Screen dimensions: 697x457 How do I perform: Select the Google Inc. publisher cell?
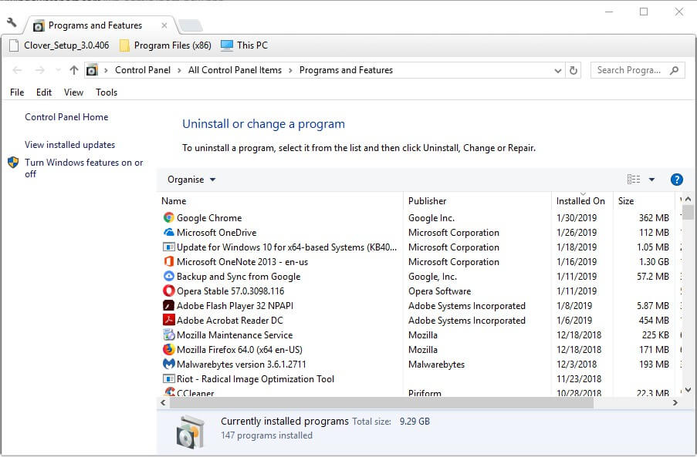point(431,217)
